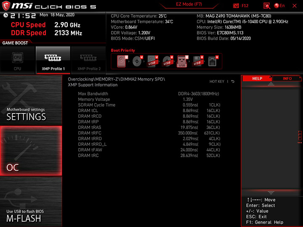The height and width of the screenshot is (227, 303).
Task: Click the date Mon 18 May, 2020
Action: coord(57,15)
